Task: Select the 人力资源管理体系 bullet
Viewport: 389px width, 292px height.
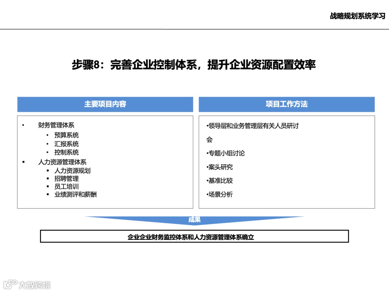Action: [x=62, y=162]
